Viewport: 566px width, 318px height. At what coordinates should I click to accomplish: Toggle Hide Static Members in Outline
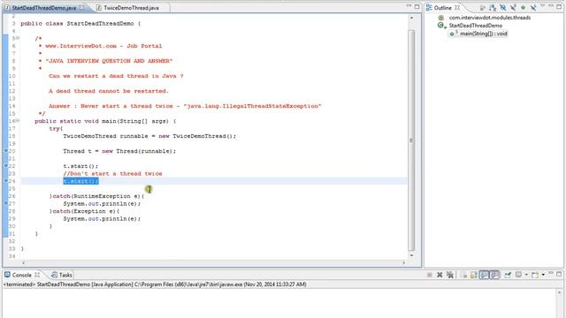coord(513,8)
